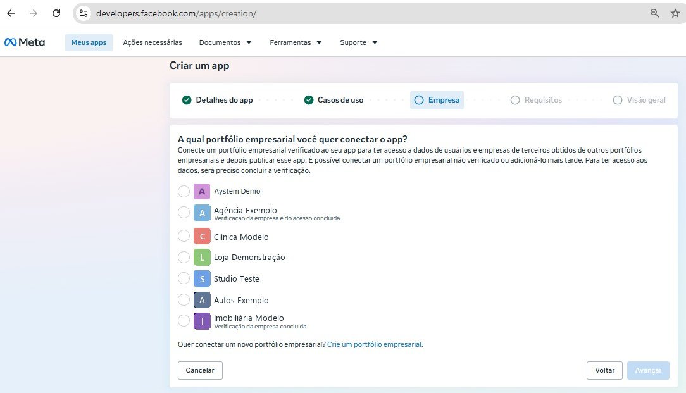Click the green L icon of Loja Demonstração
The image size is (686, 393).
(202, 258)
